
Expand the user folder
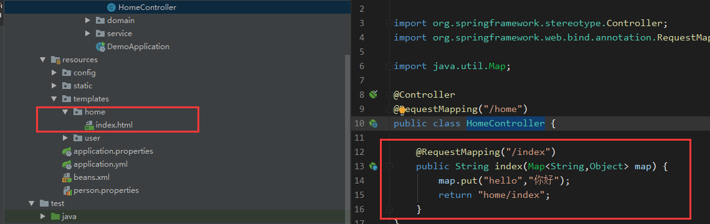pos(65,138)
